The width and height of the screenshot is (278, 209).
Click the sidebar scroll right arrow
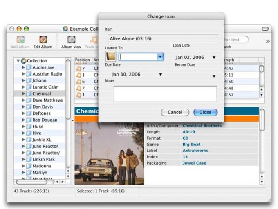(x=63, y=182)
